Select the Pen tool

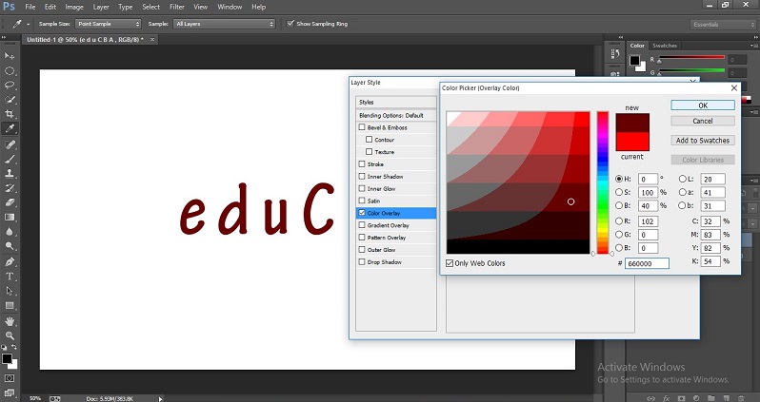click(x=10, y=261)
